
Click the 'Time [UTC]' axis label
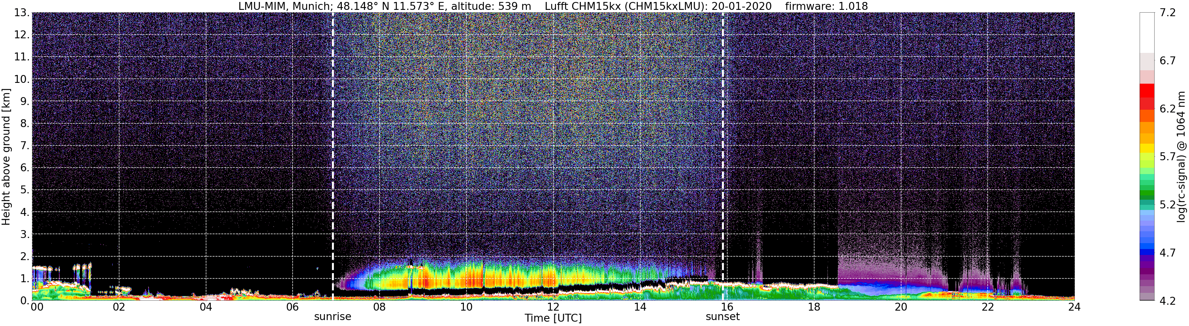[553, 318]
